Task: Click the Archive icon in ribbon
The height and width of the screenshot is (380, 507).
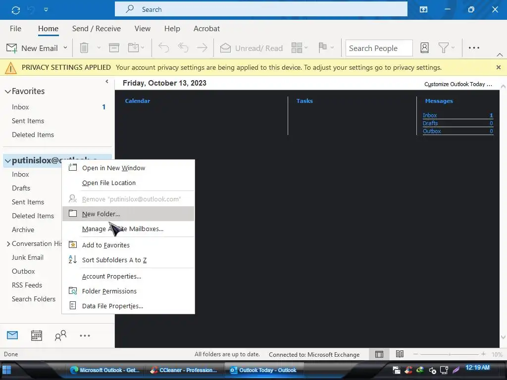Action: (x=114, y=48)
